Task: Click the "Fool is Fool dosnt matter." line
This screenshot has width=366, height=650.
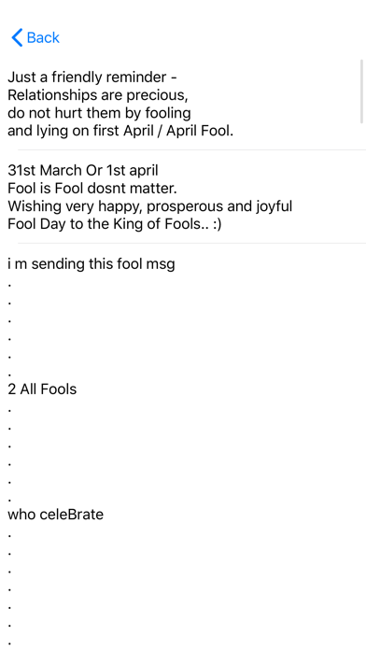Action: pos(92,189)
